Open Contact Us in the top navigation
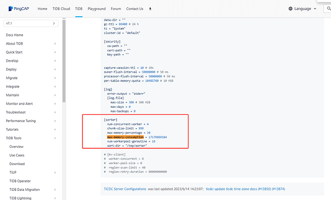The image size is (331, 200). [x=135, y=9]
